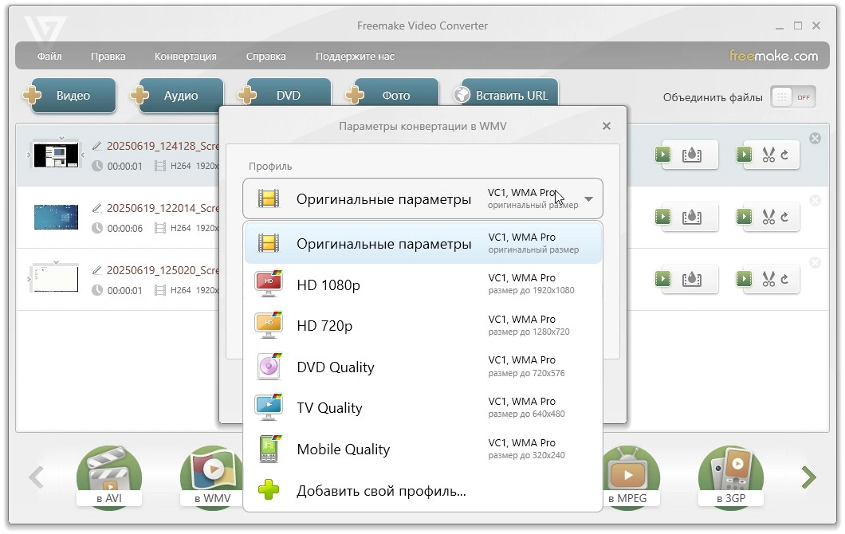Image resolution: width=845 pixels, height=534 pixels.
Task: Open the Правка menu
Action: [x=108, y=56]
